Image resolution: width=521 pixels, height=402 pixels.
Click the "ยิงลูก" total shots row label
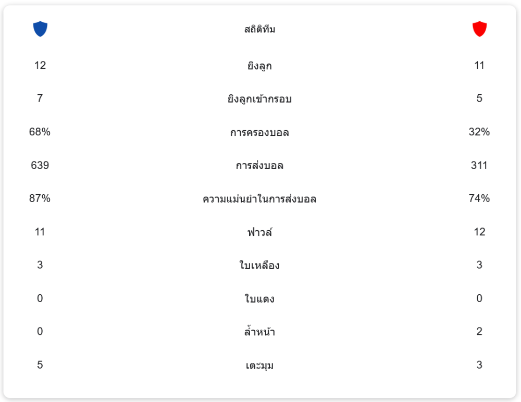coord(259,66)
